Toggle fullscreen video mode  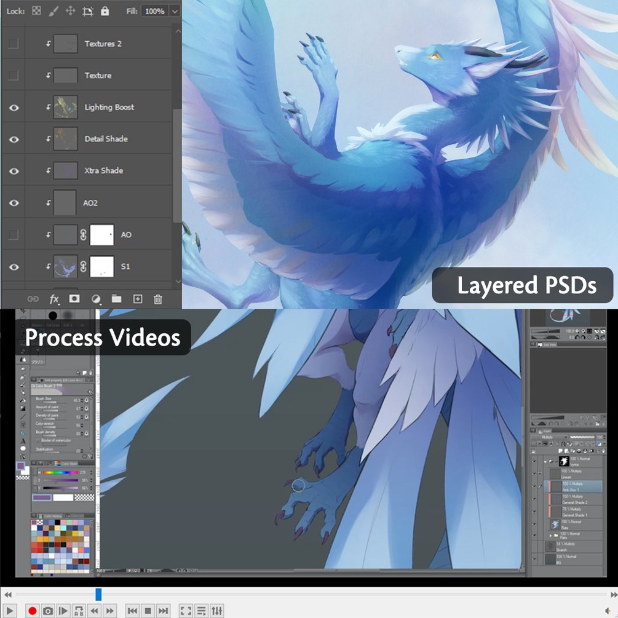[186, 611]
